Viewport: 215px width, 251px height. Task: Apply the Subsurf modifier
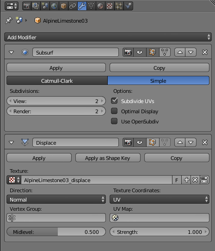point(56,67)
